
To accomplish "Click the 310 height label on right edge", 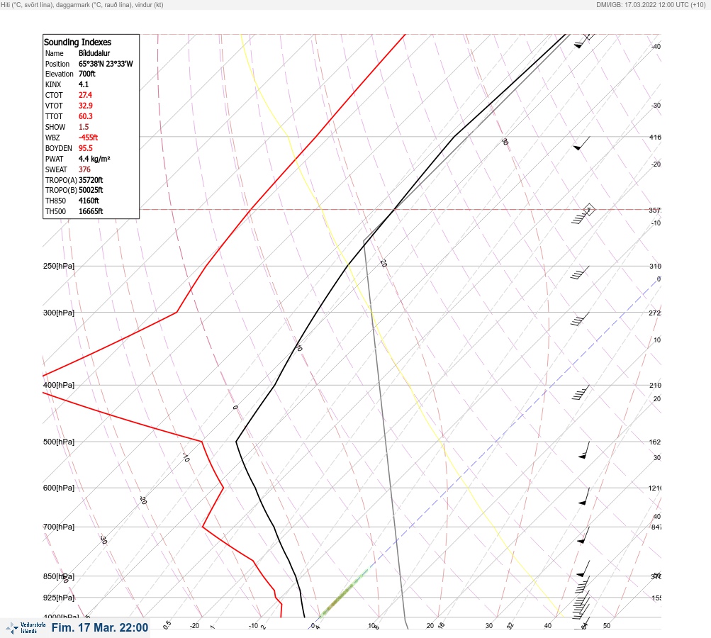I will pyautogui.click(x=655, y=267).
